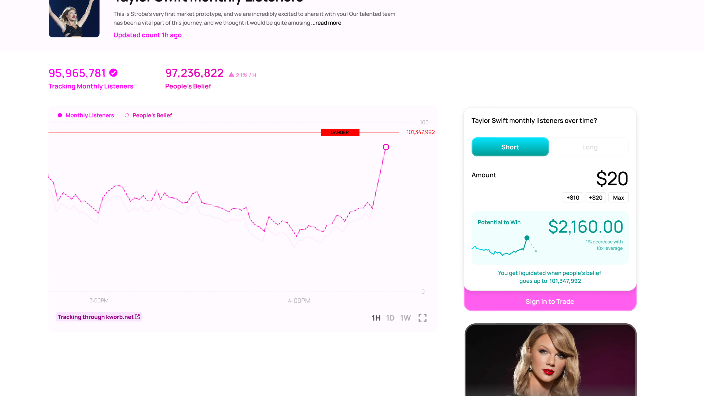Click Sign in to Trade button

point(550,301)
